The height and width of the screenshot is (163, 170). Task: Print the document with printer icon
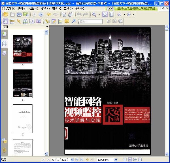tap(19, 14)
